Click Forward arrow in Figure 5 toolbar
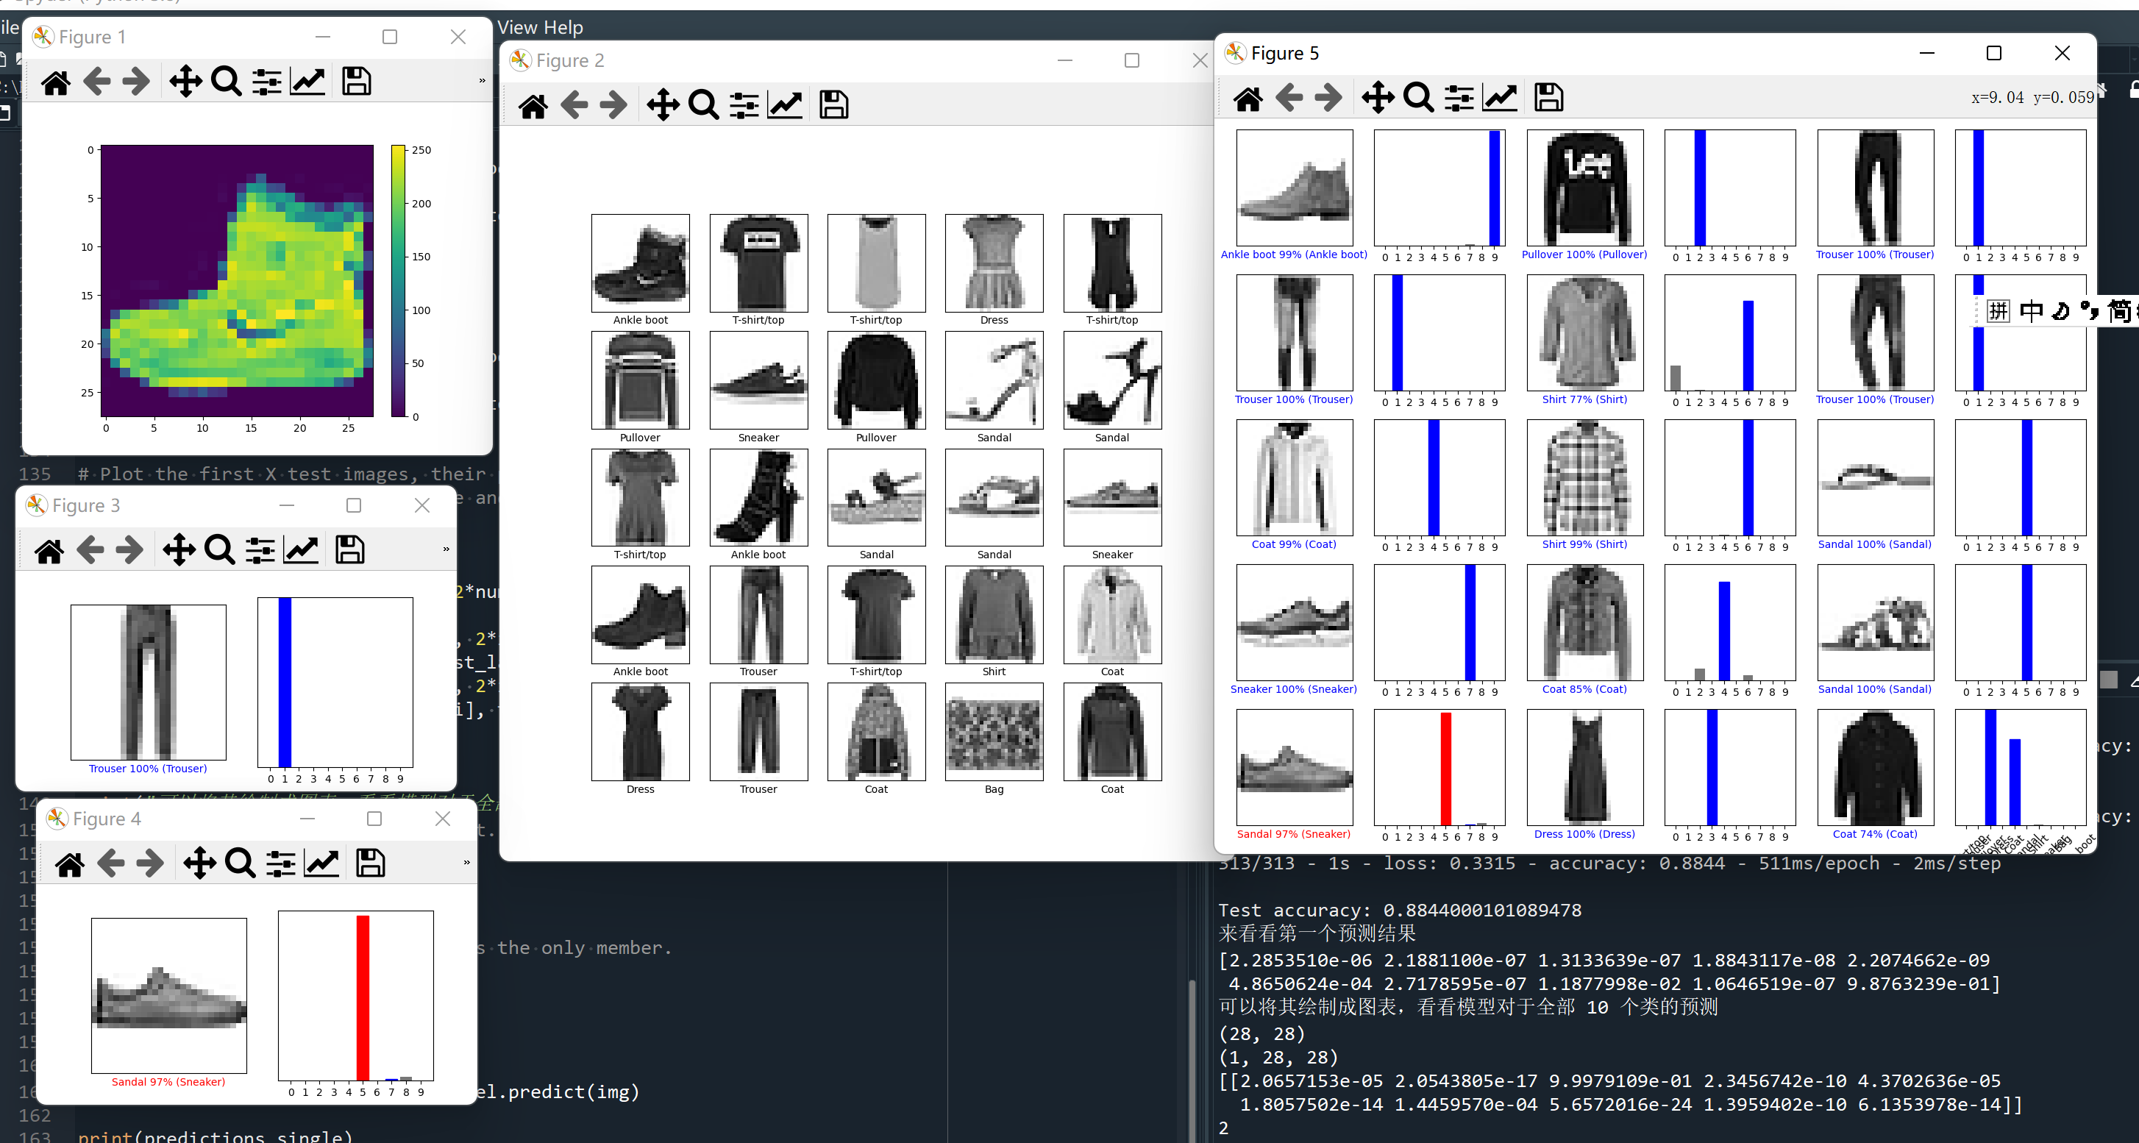This screenshot has width=2139, height=1143. click(1328, 98)
